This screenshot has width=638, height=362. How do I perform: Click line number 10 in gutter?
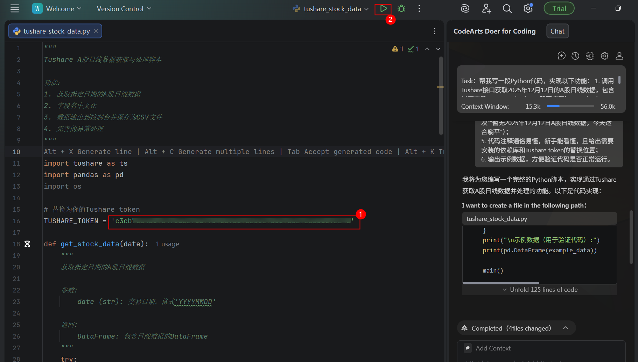click(16, 152)
